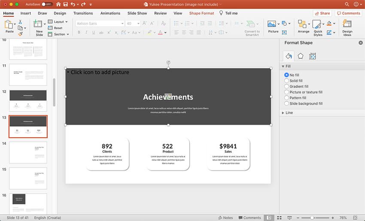
Task: Open customize quick access toolbar arrow
Action: (x=91, y=4)
